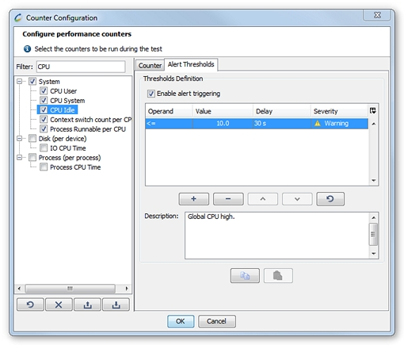Click the Cancel button

tap(217, 321)
